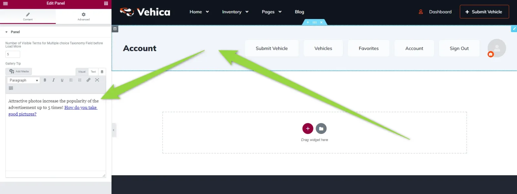Switch editor to Text tab
517x194 pixels.
tap(93, 72)
